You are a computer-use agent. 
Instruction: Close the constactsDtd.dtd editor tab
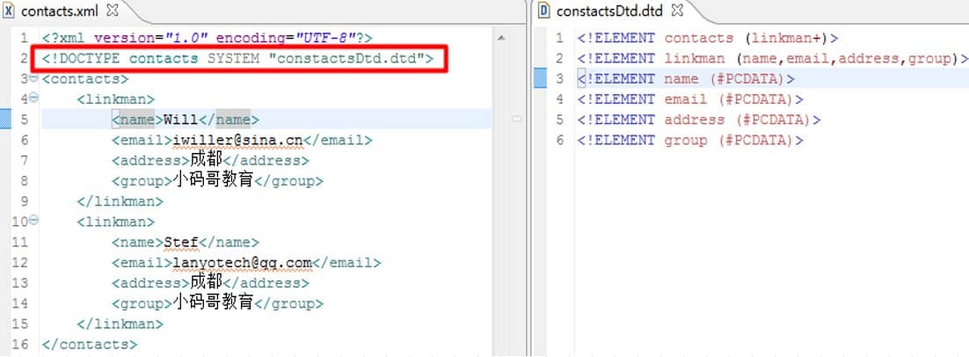pos(678,11)
